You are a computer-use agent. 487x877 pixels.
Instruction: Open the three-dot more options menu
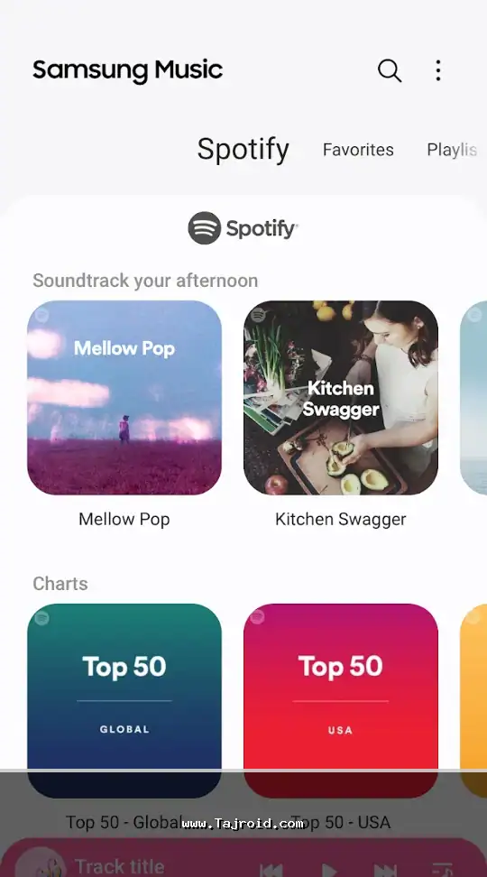[x=438, y=71]
